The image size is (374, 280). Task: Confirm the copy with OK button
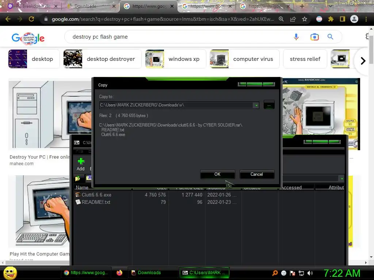[218, 174]
